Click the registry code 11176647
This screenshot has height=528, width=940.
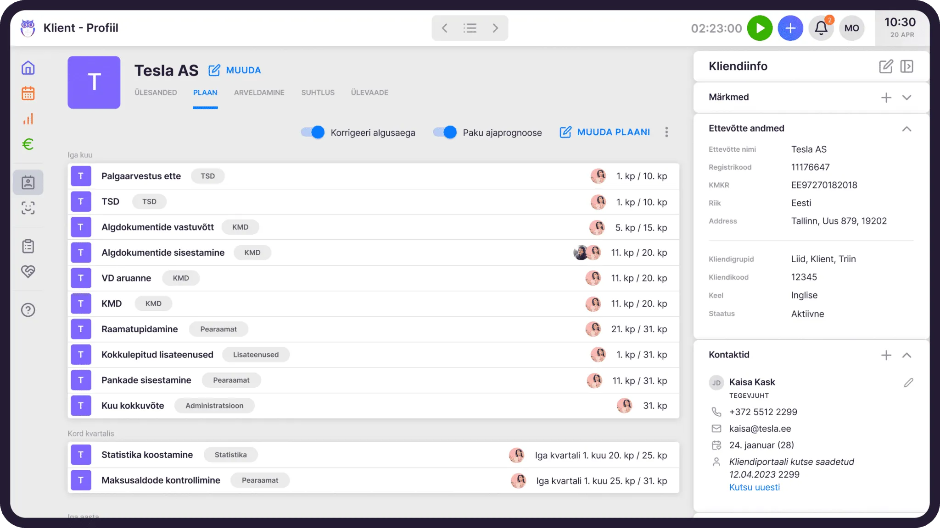pos(811,167)
